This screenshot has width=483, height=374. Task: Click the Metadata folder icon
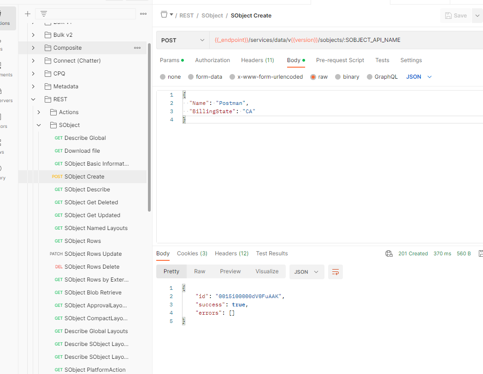click(x=48, y=86)
